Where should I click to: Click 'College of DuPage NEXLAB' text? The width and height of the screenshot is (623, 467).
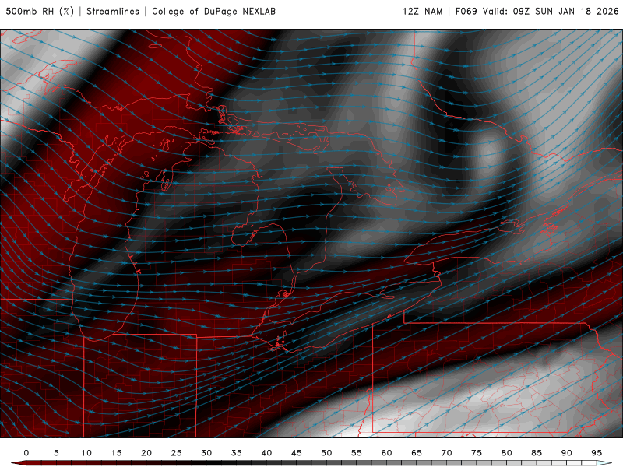coord(213,12)
